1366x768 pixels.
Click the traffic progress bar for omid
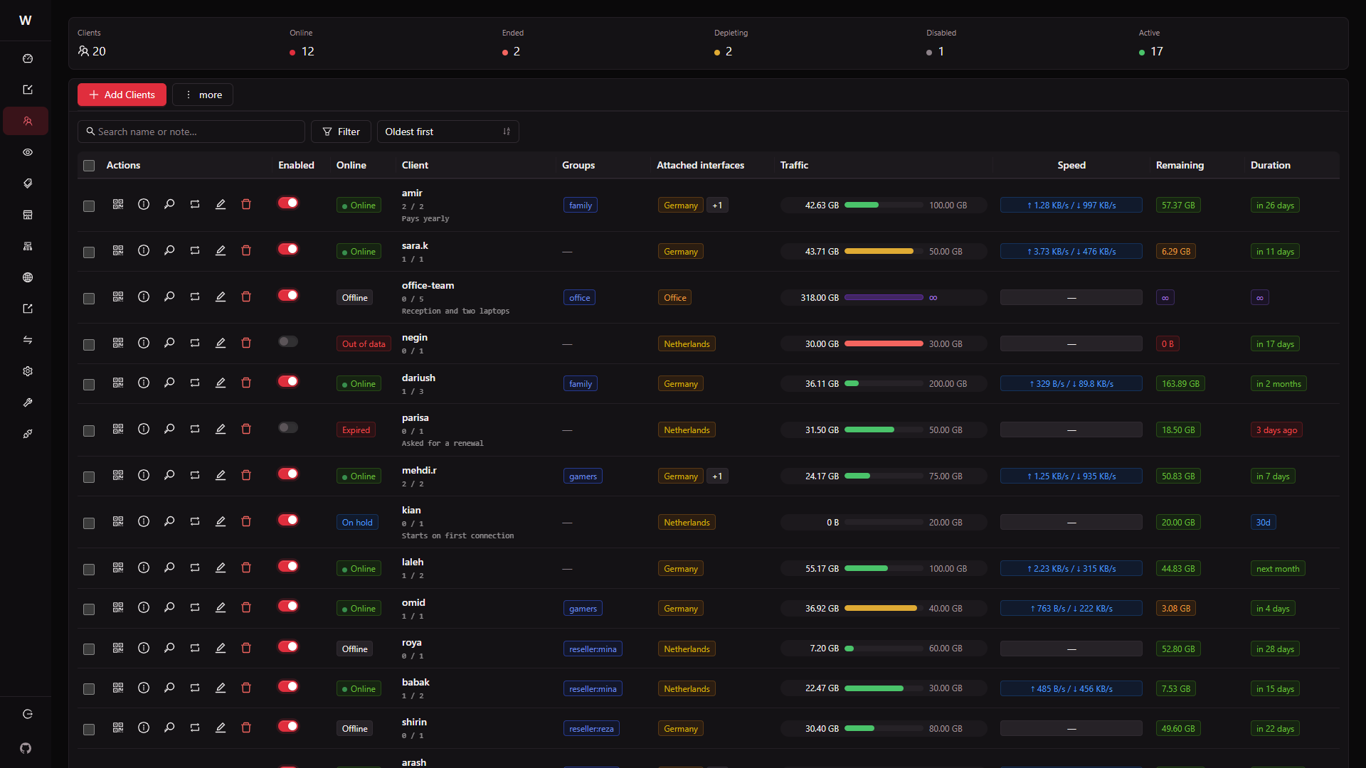tap(884, 608)
